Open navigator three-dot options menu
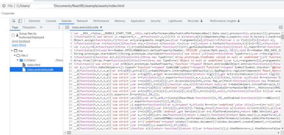This screenshot has height=135, width=284. [x=59, y=27]
